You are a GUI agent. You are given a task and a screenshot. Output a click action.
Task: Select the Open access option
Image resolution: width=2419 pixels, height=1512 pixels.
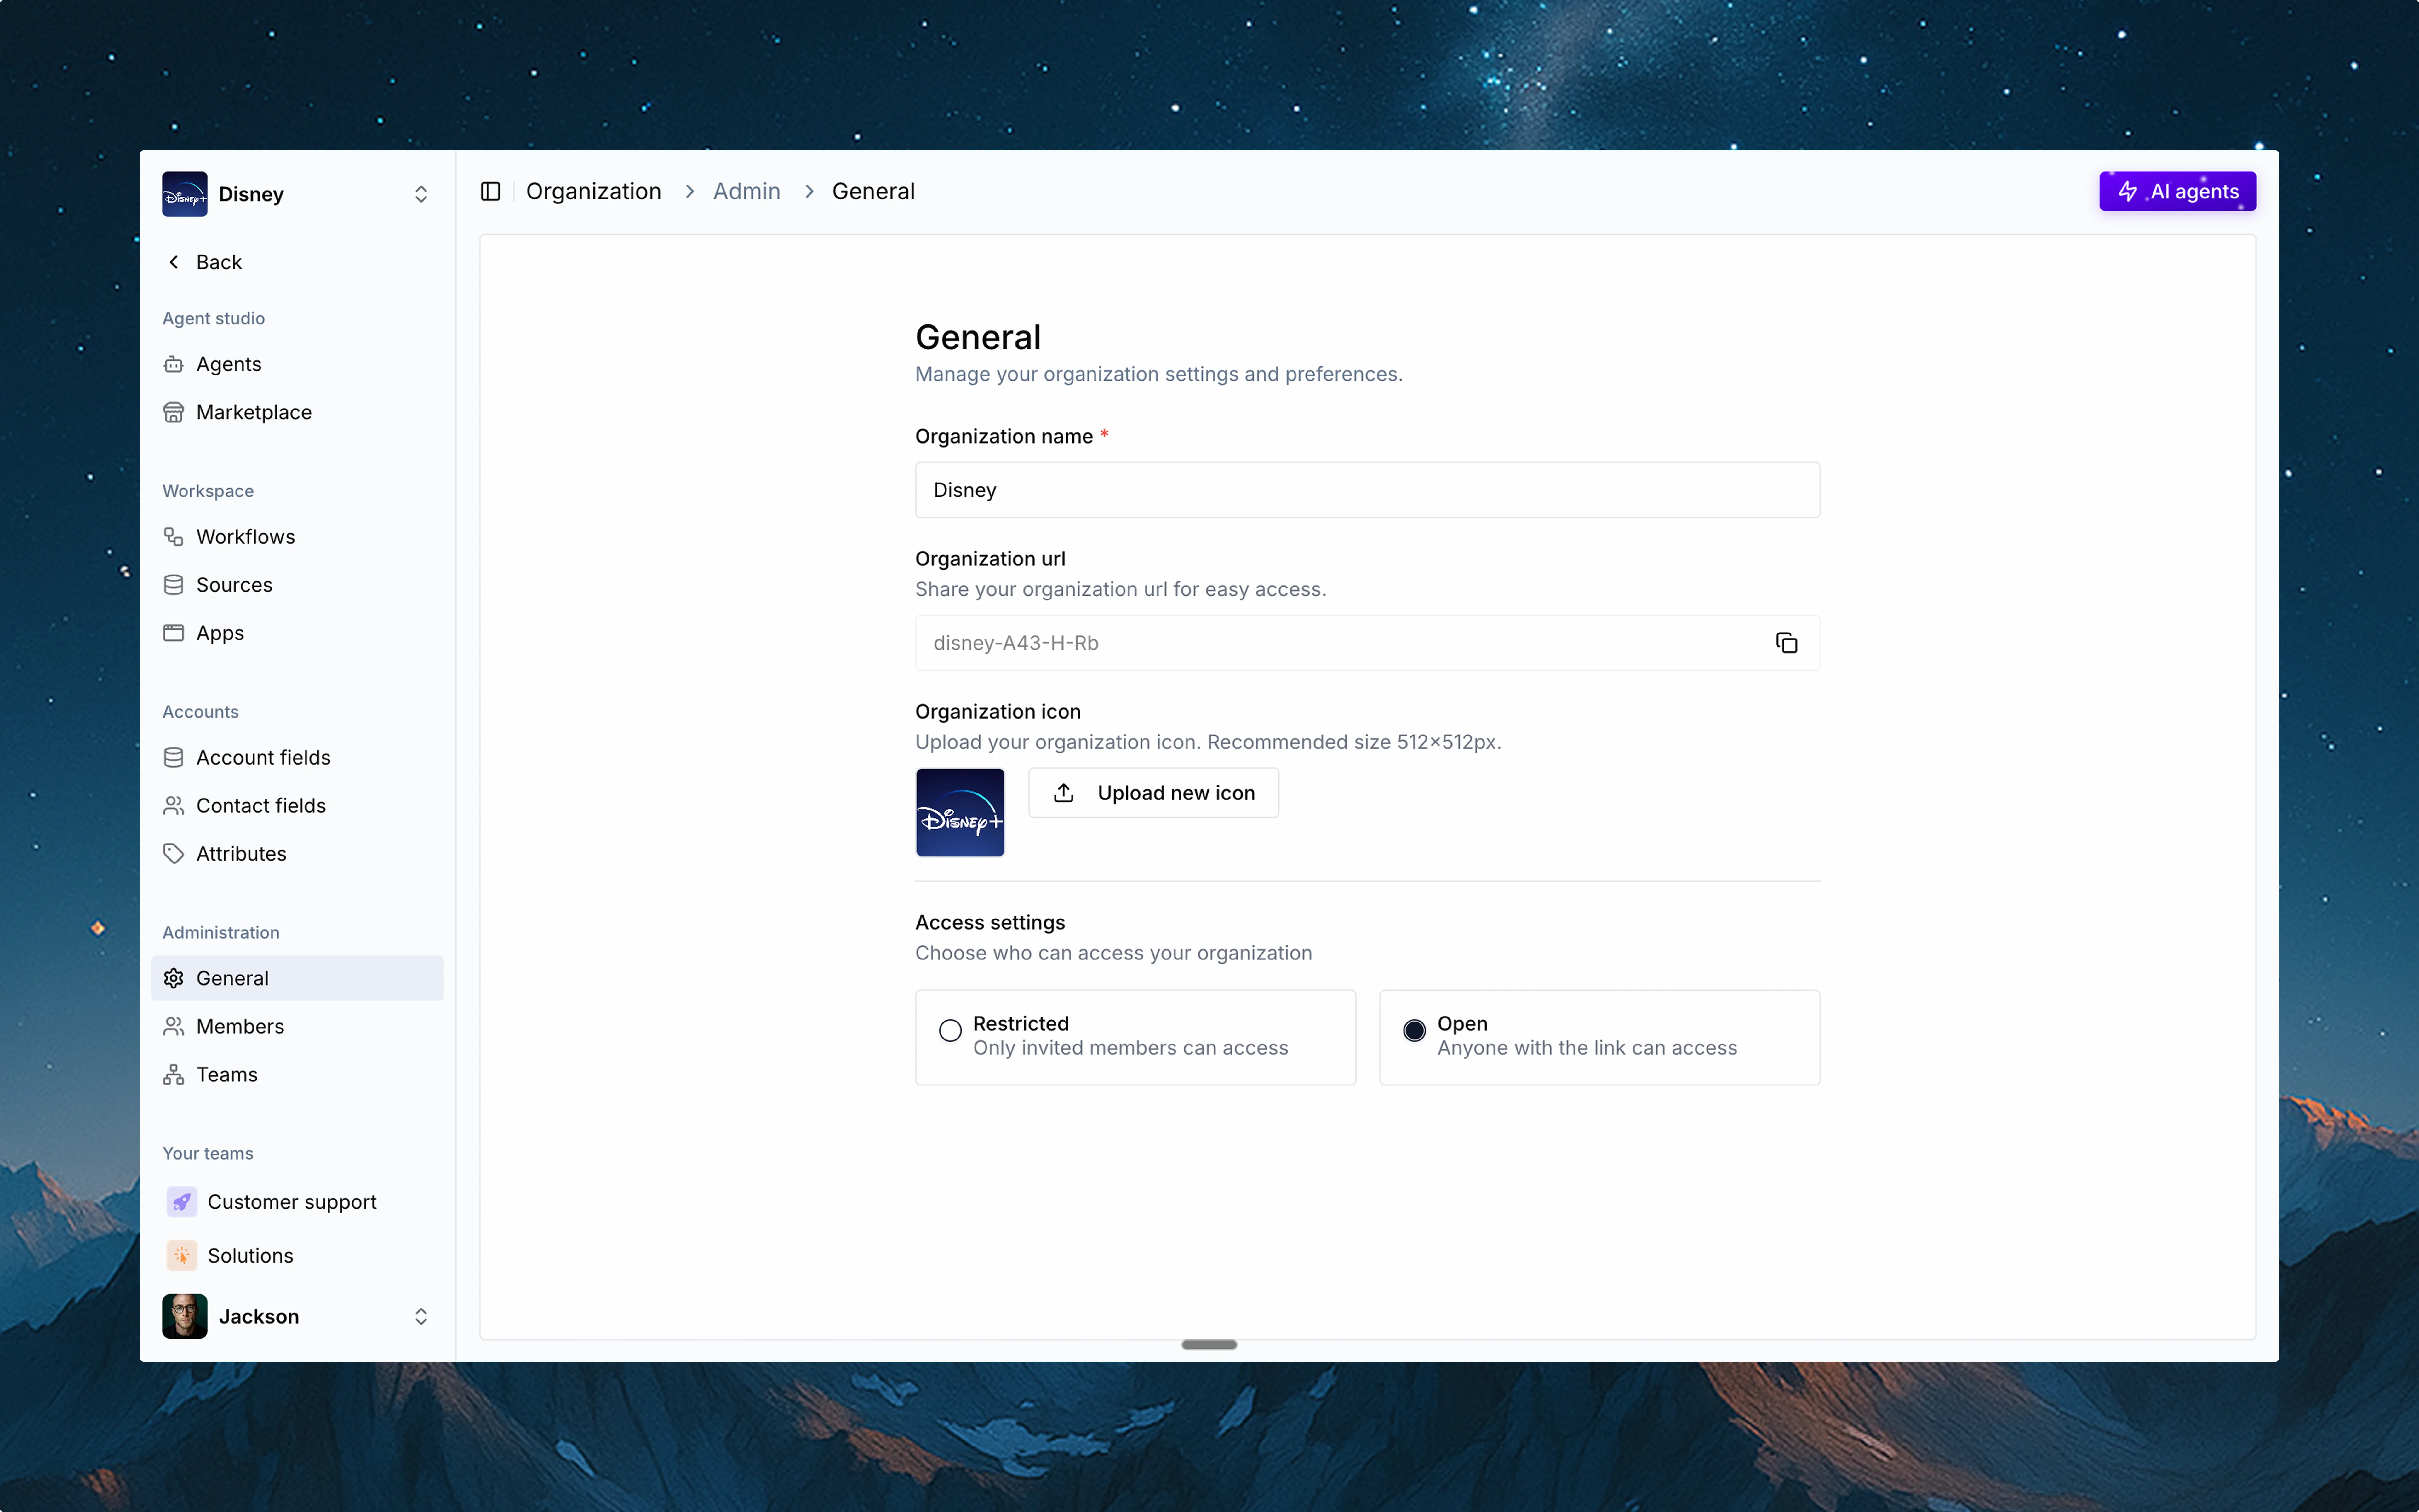point(1599,1037)
